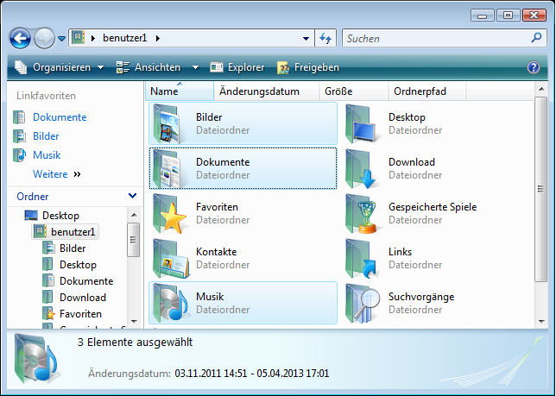Click the Weitere link for more favorites
Viewport: 556px width, 396px height.
pos(56,174)
